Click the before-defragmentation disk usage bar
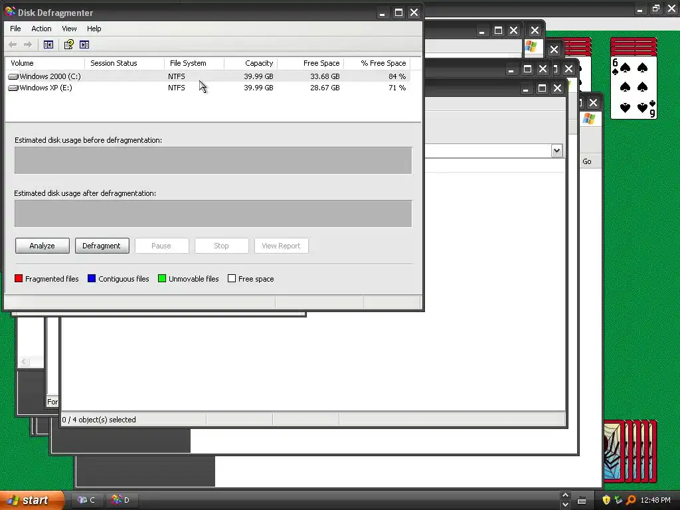This screenshot has height=510, width=680. 213,161
